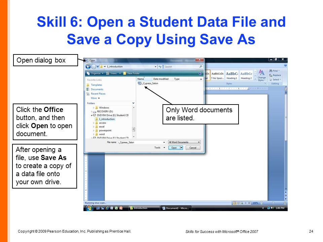Open All Word Documents file type dropdown
The width and height of the screenshot is (323, 242).
click(184, 142)
